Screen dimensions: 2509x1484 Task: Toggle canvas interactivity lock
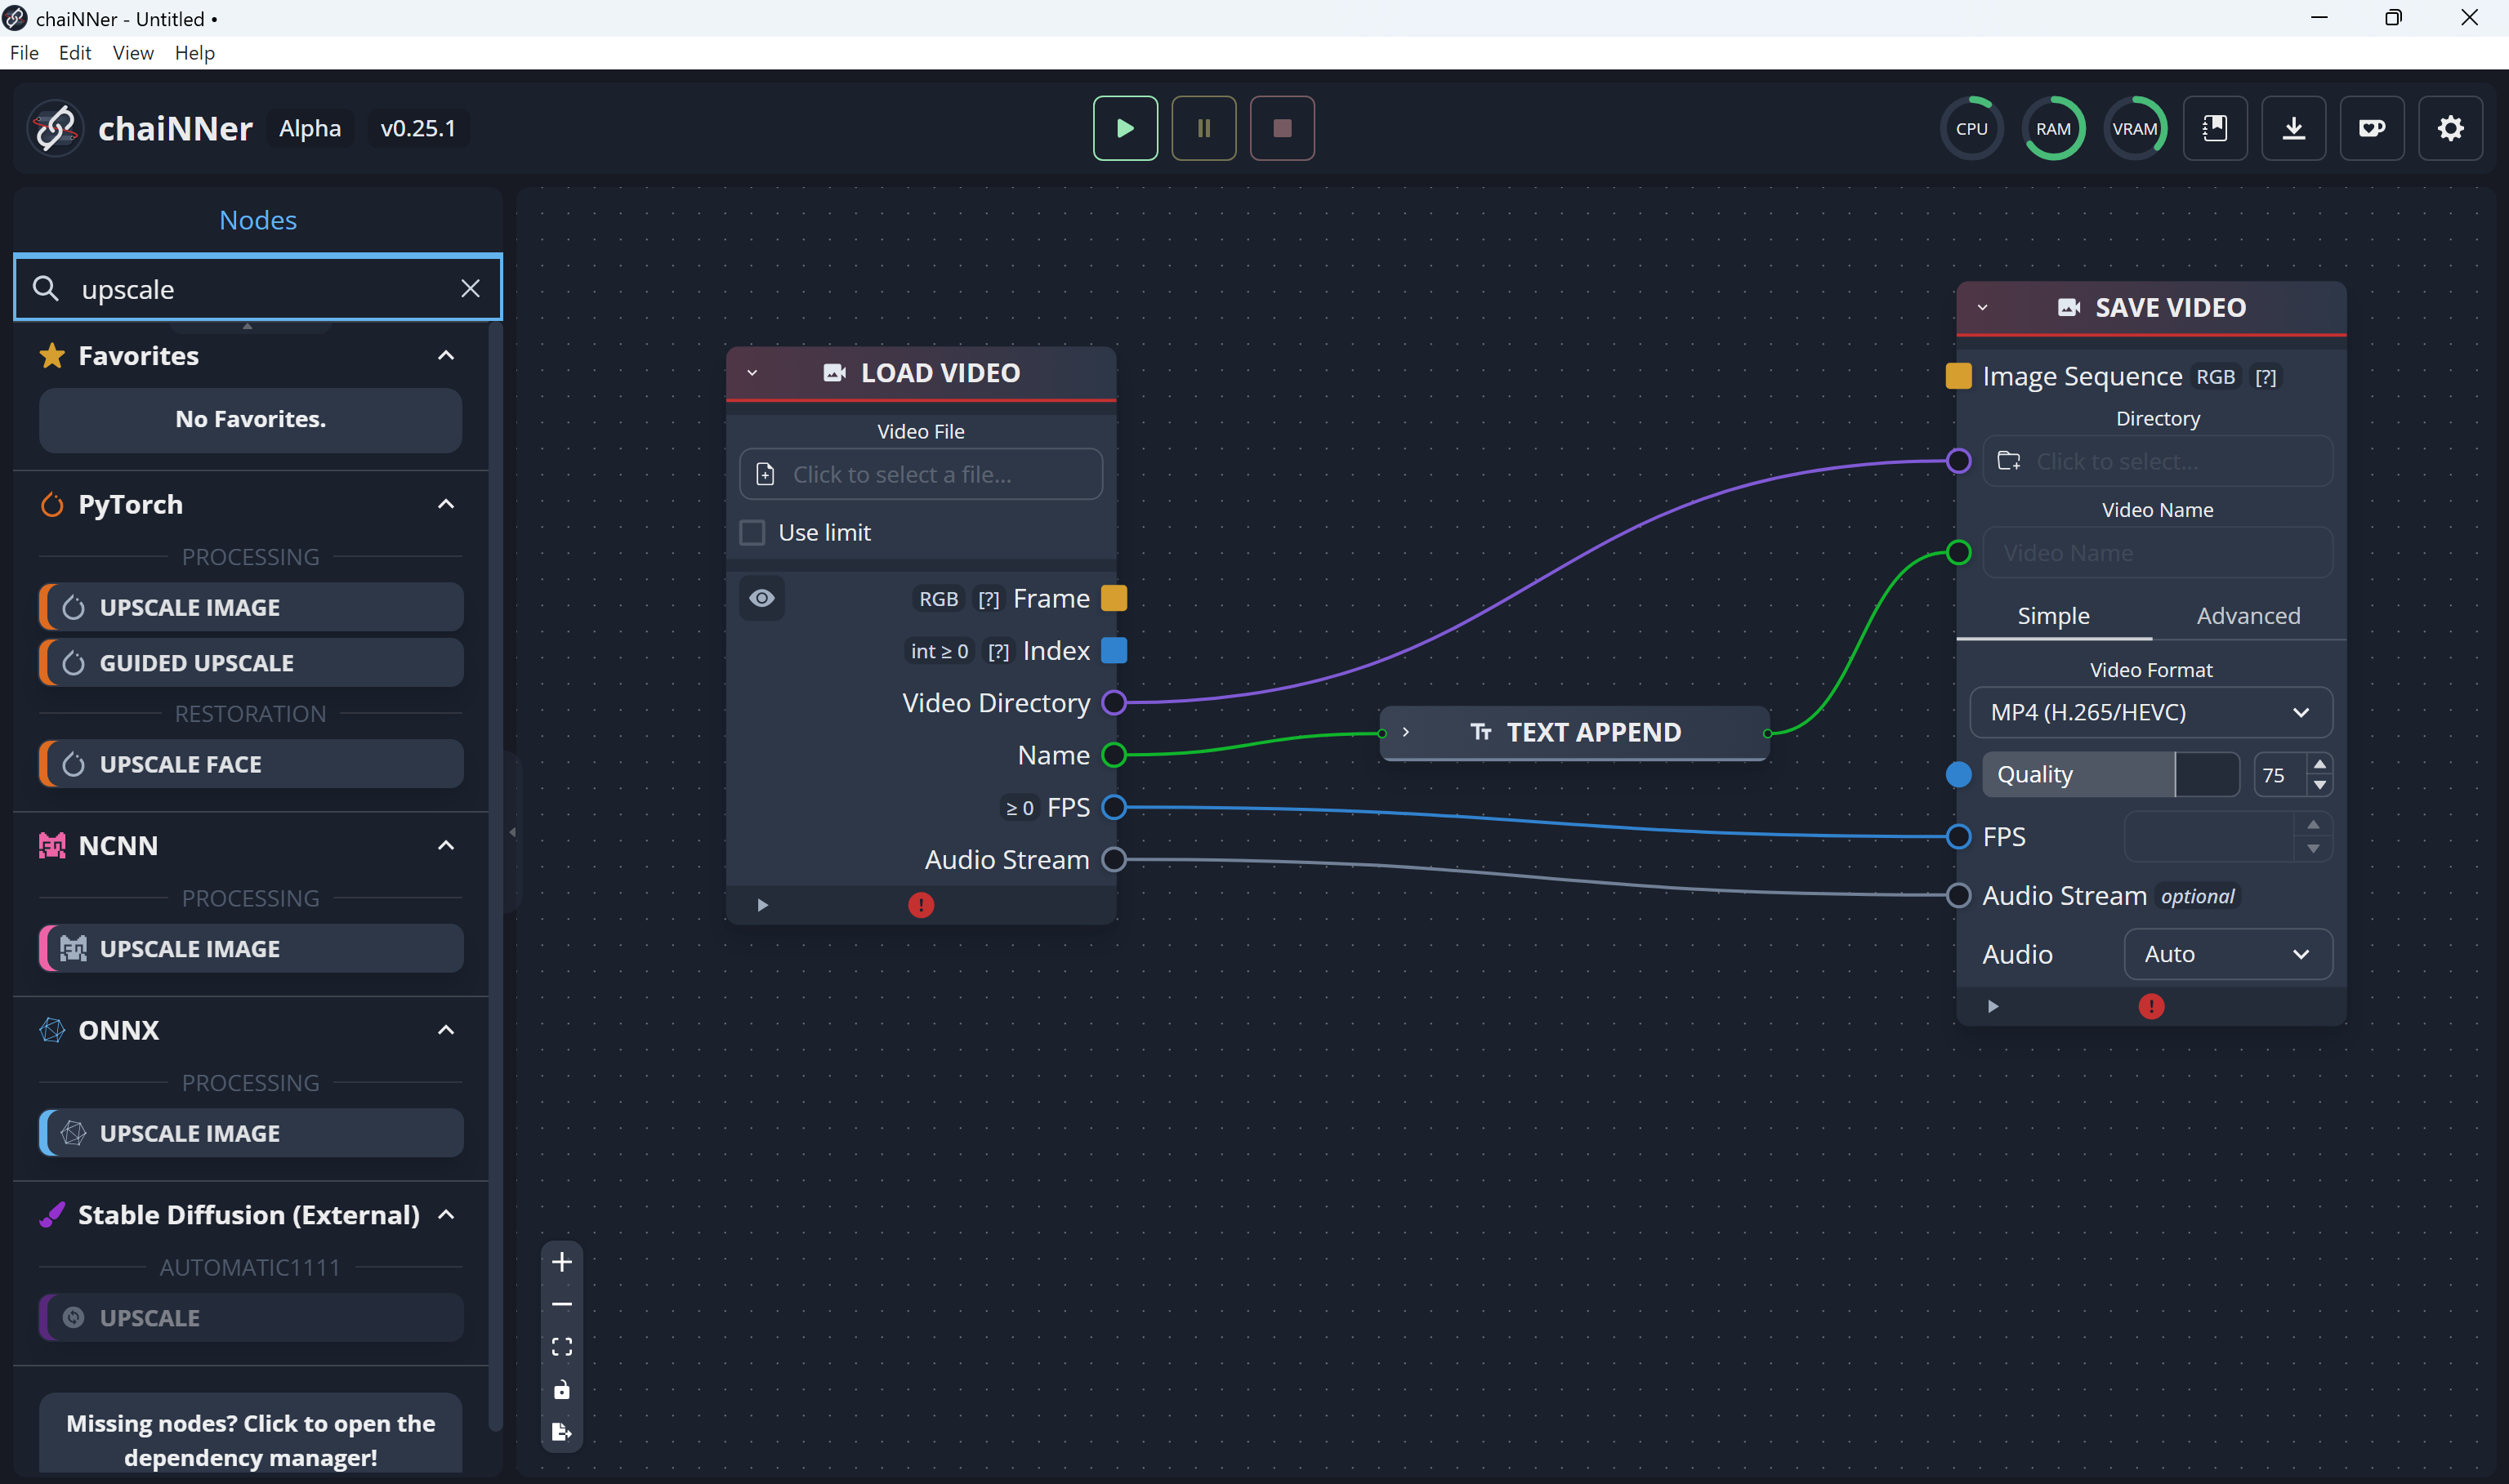coord(562,1390)
